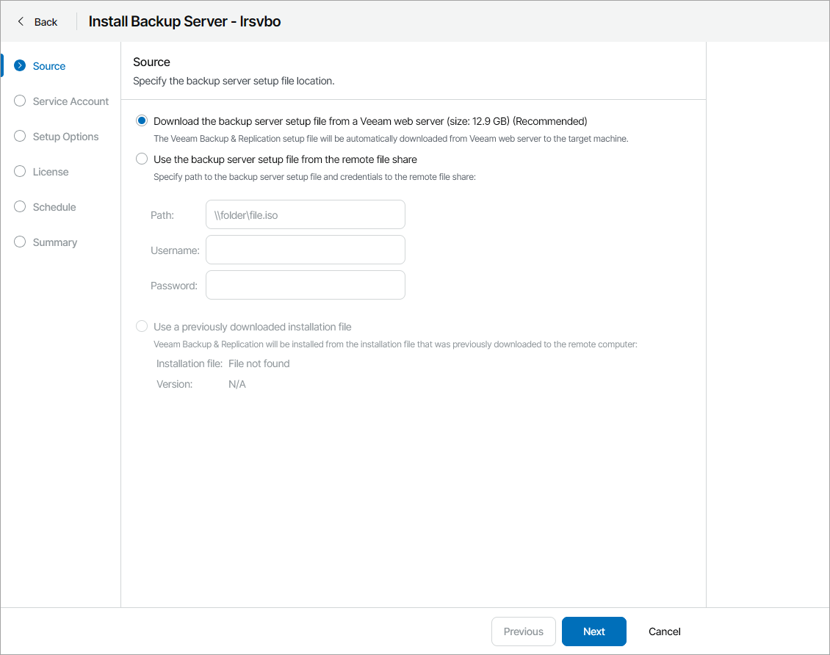Click the License step circle icon

19,171
